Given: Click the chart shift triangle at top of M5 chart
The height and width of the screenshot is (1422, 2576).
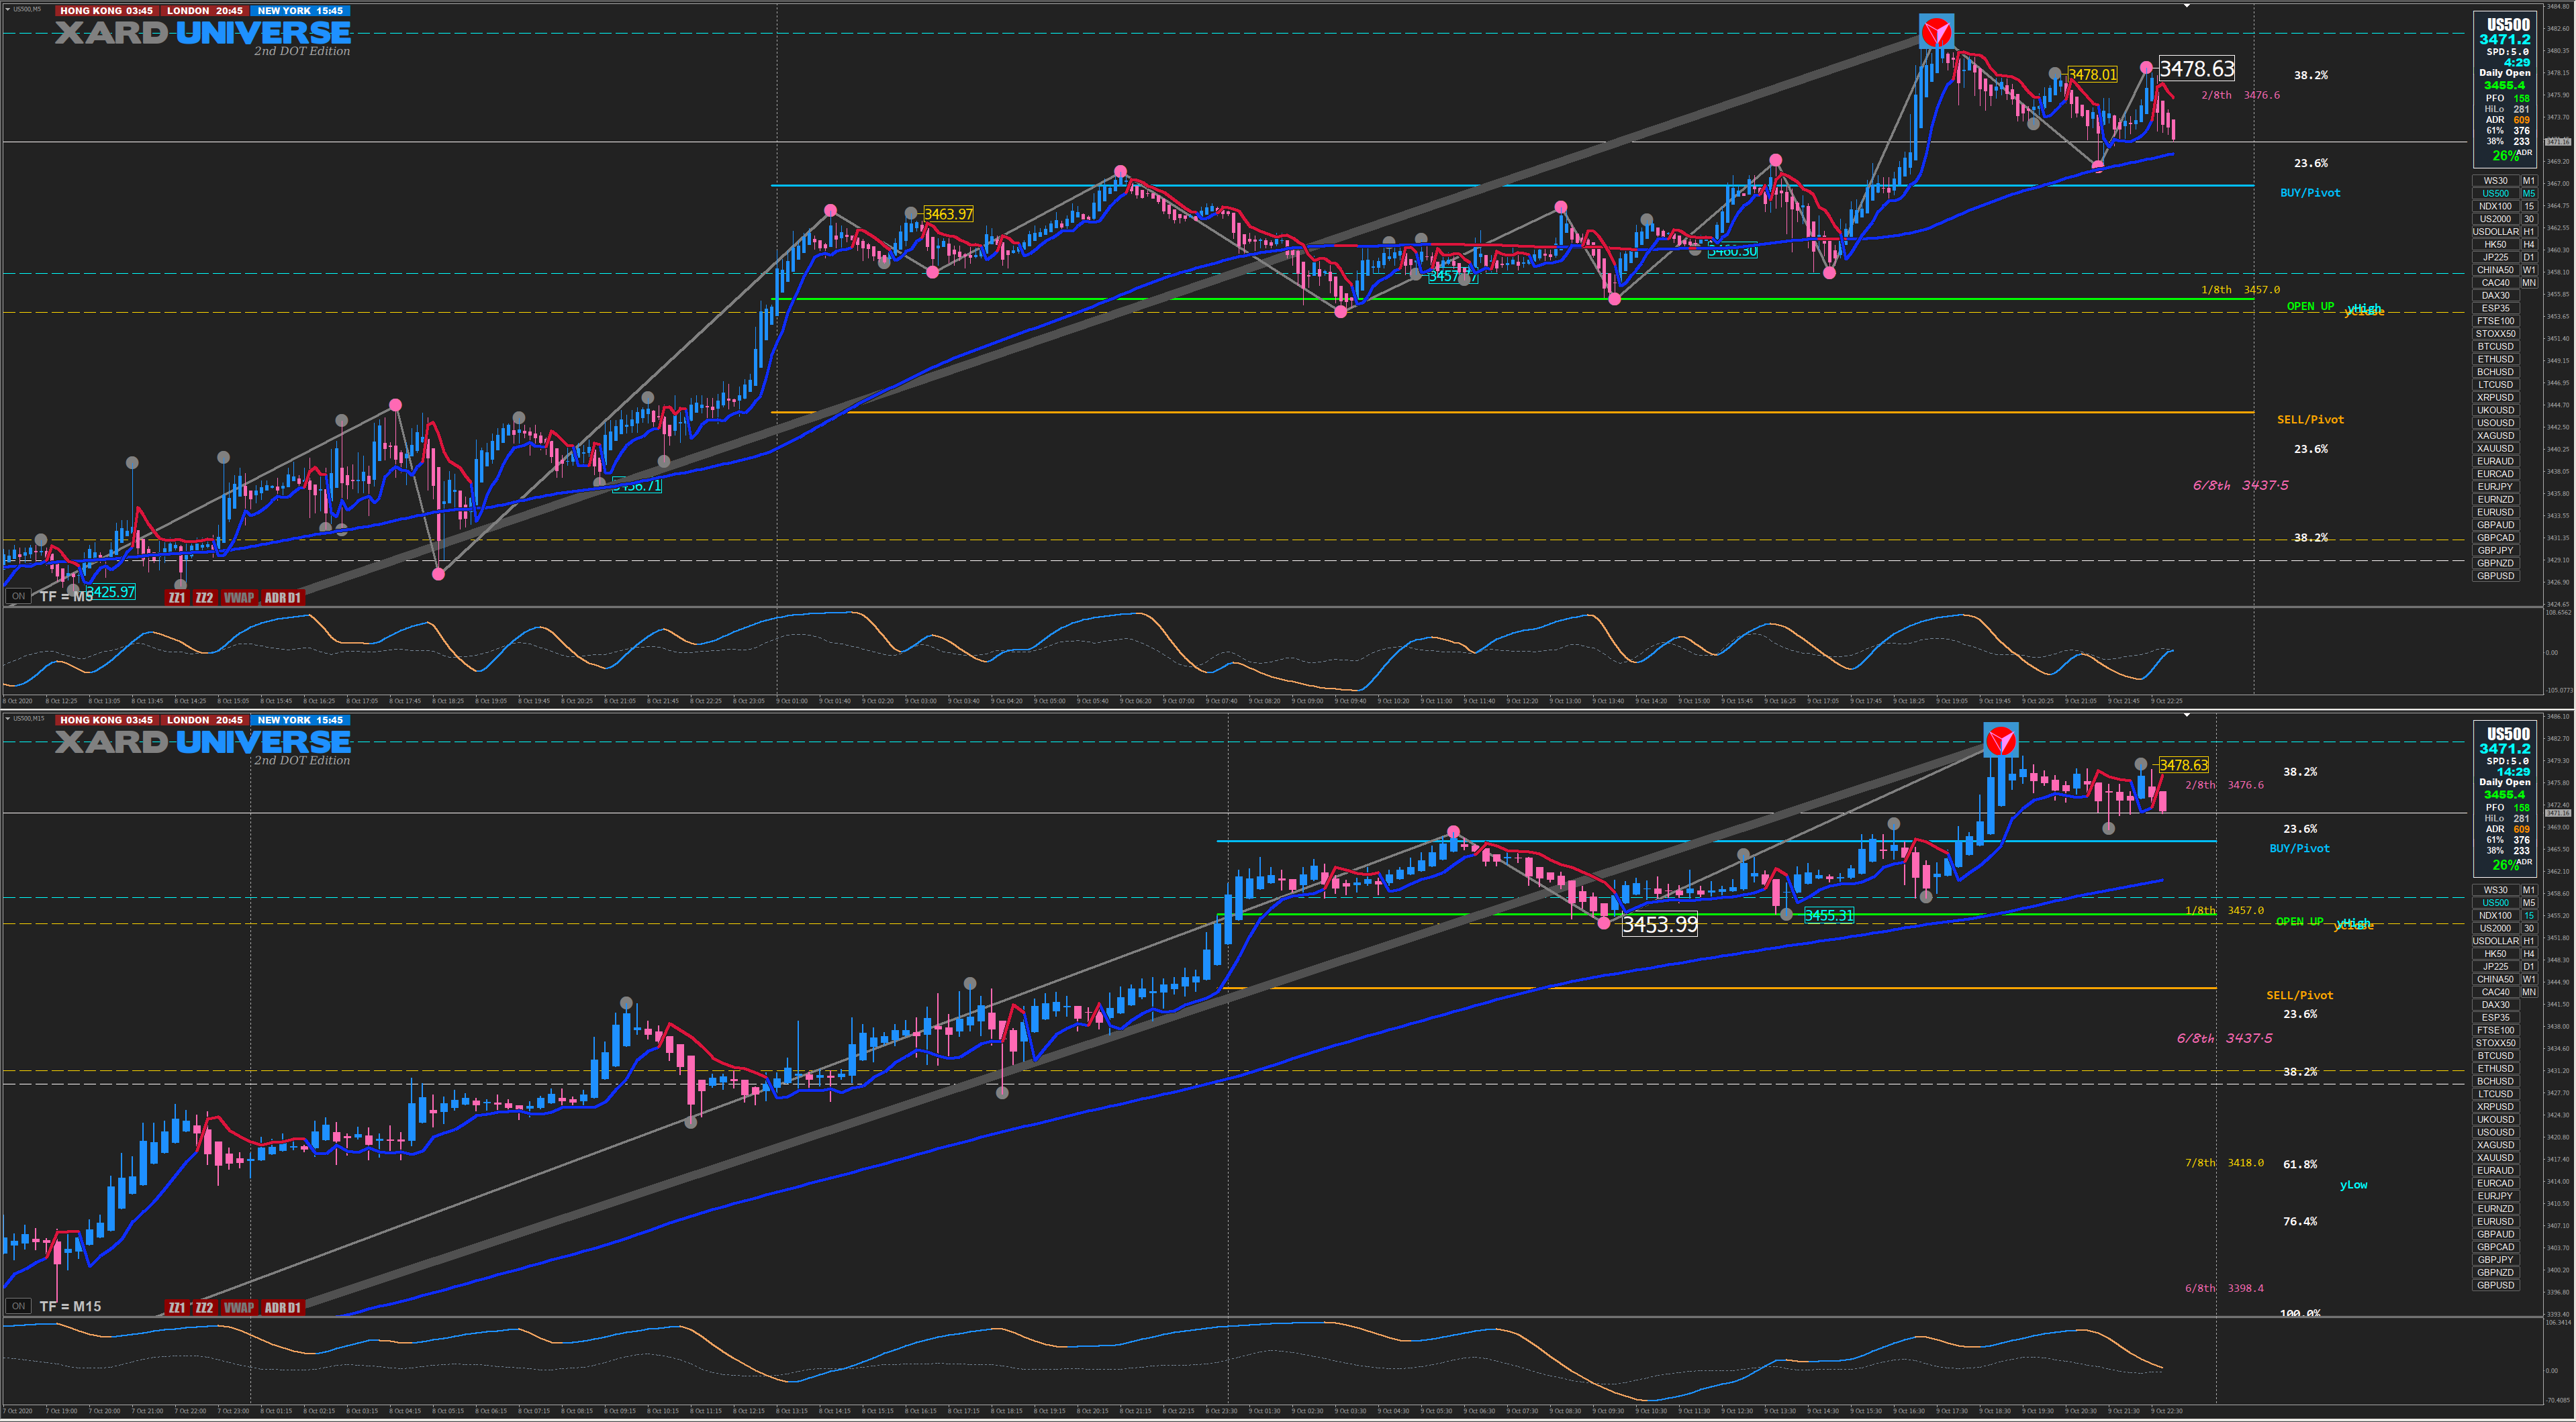Looking at the screenshot, I should 2186,6.
